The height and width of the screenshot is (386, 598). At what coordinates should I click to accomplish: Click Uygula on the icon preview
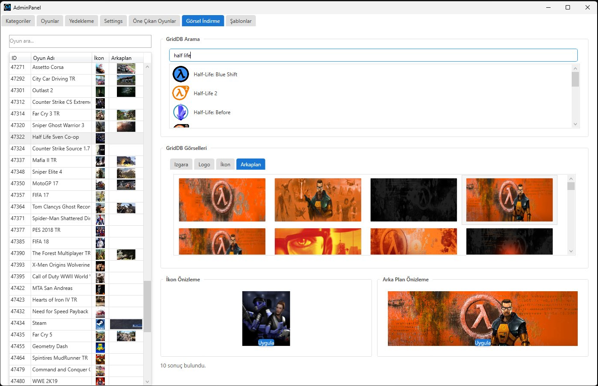266,343
